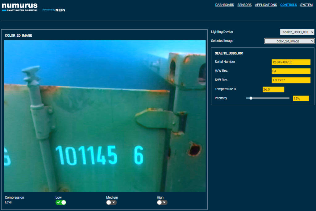This screenshot has width=316, height=211.
Task: Click the SEALITE_USB0_001 panel heading
Action: click(229, 53)
